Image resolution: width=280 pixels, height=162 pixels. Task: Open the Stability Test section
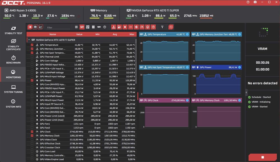pyautogui.click(x=13, y=30)
